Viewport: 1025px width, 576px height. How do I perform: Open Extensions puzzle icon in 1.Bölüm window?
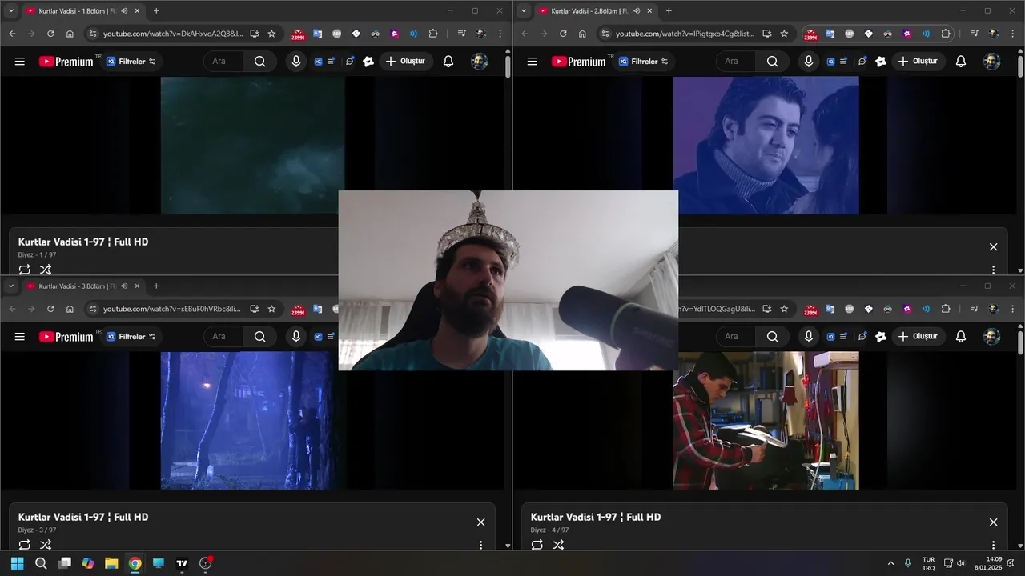pyautogui.click(x=433, y=34)
